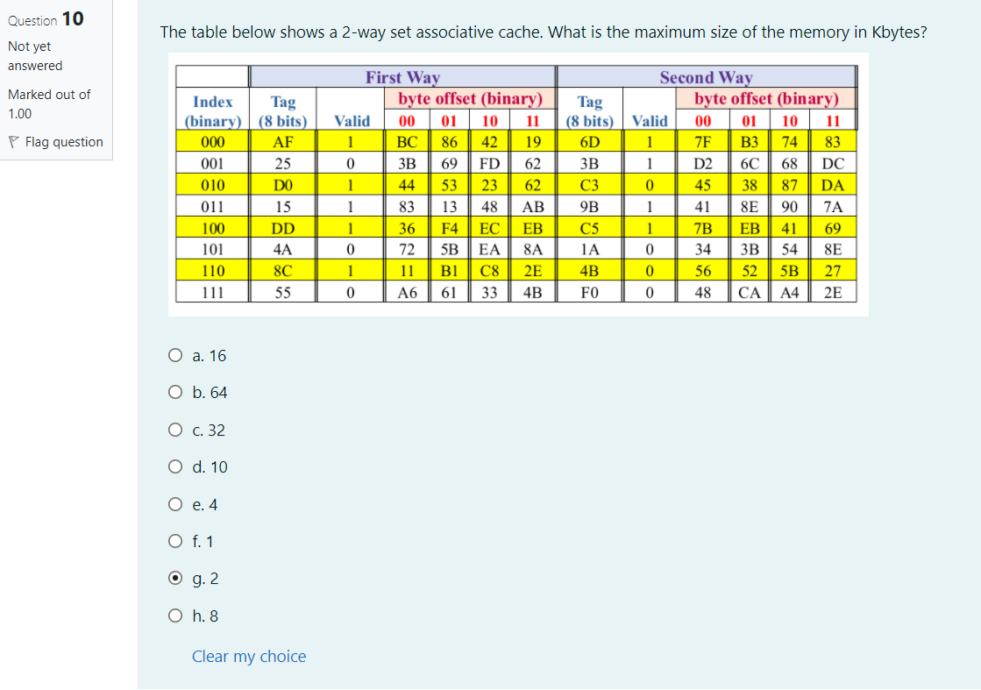The height and width of the screenshot is (690, 981).
Task: Click the Flag question link
Action: click(64, 142)
